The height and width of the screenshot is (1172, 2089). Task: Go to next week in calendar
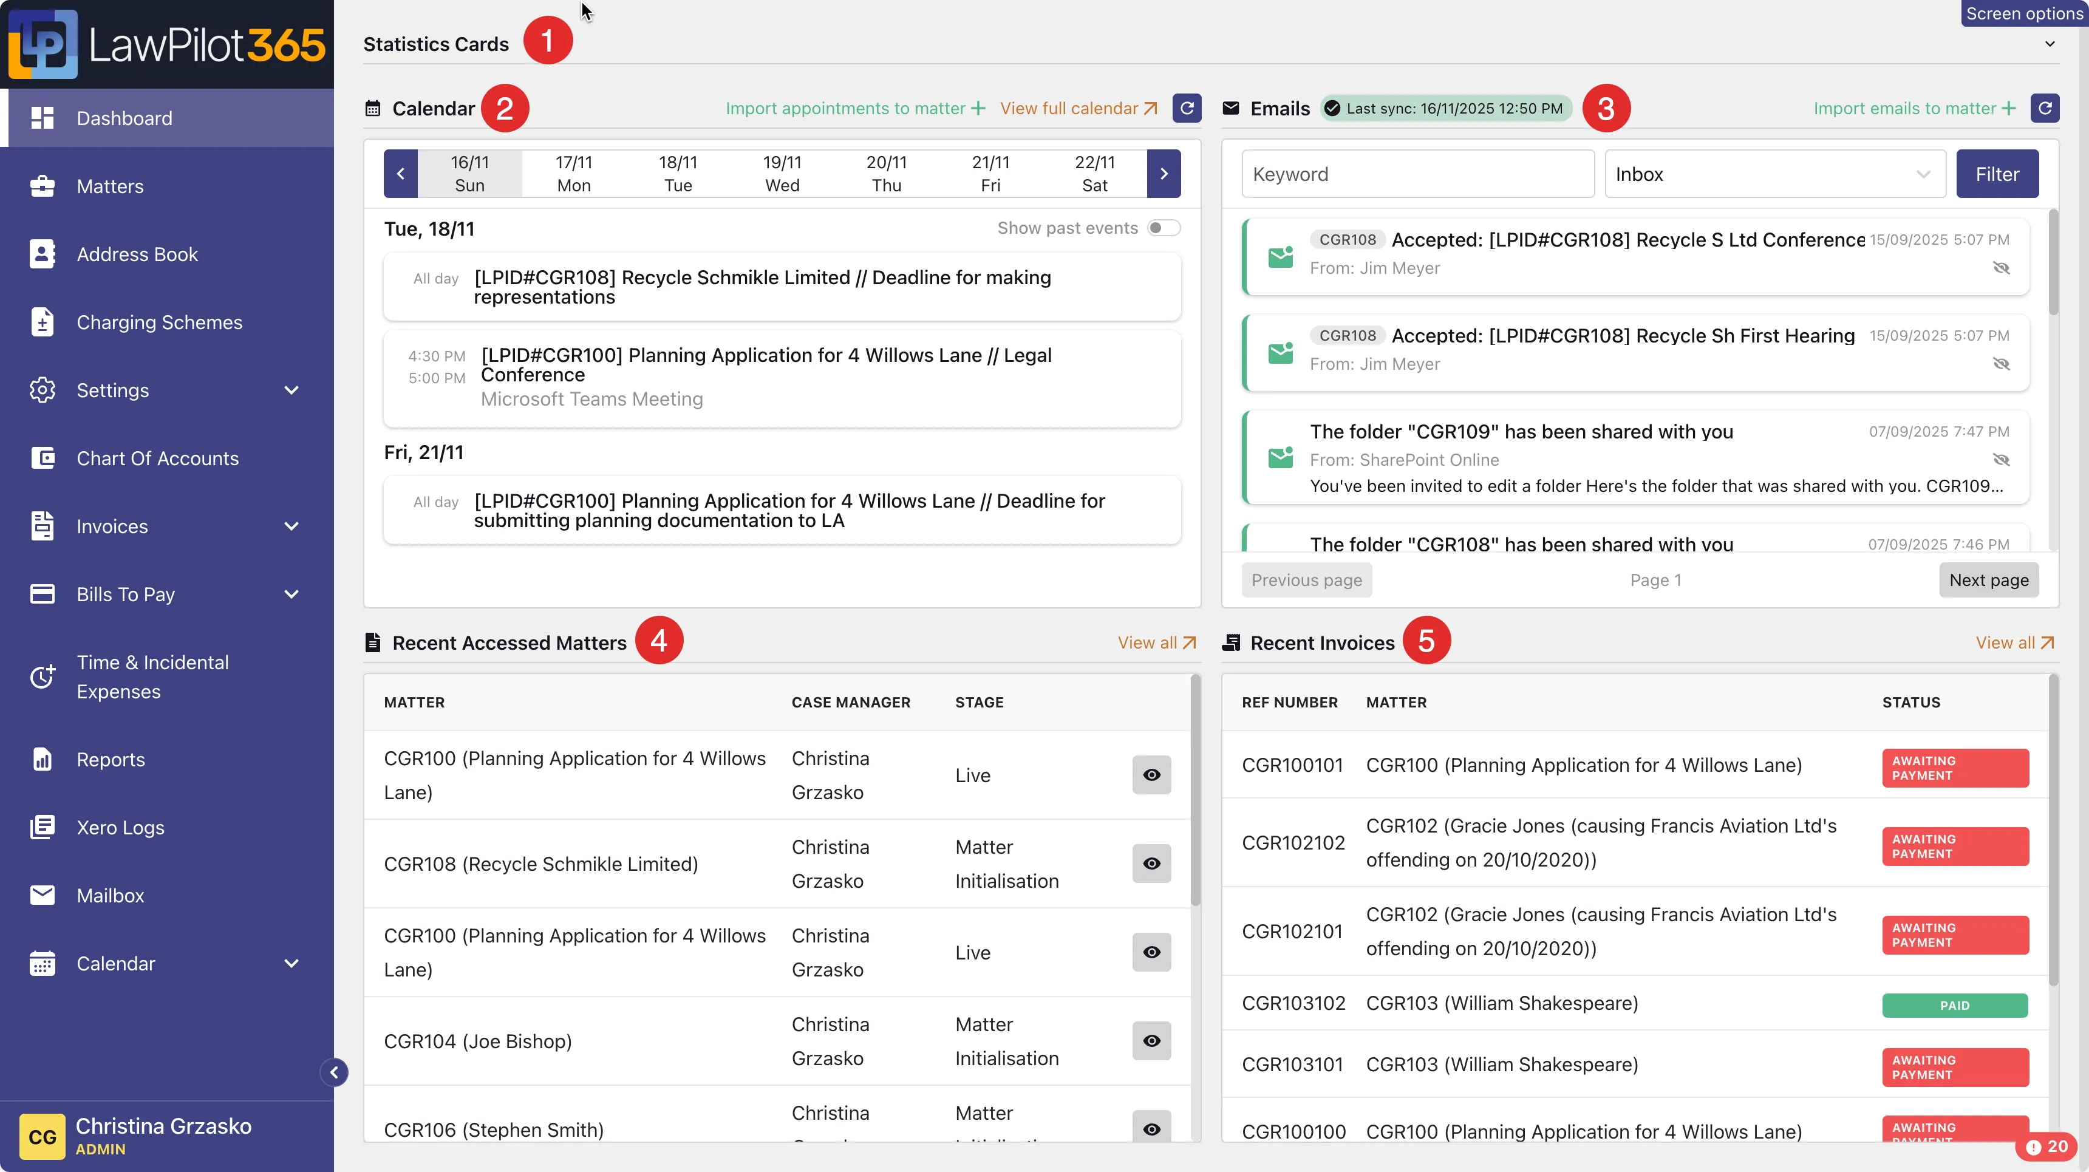[x=1164, y=174]
